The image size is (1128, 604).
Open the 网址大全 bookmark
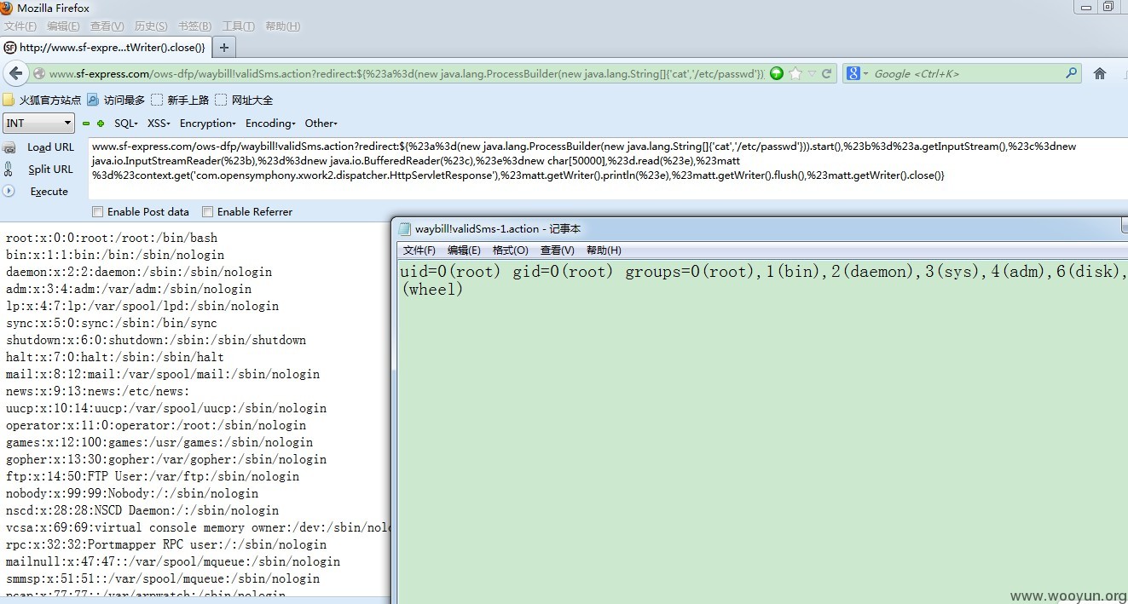[244, 100]
